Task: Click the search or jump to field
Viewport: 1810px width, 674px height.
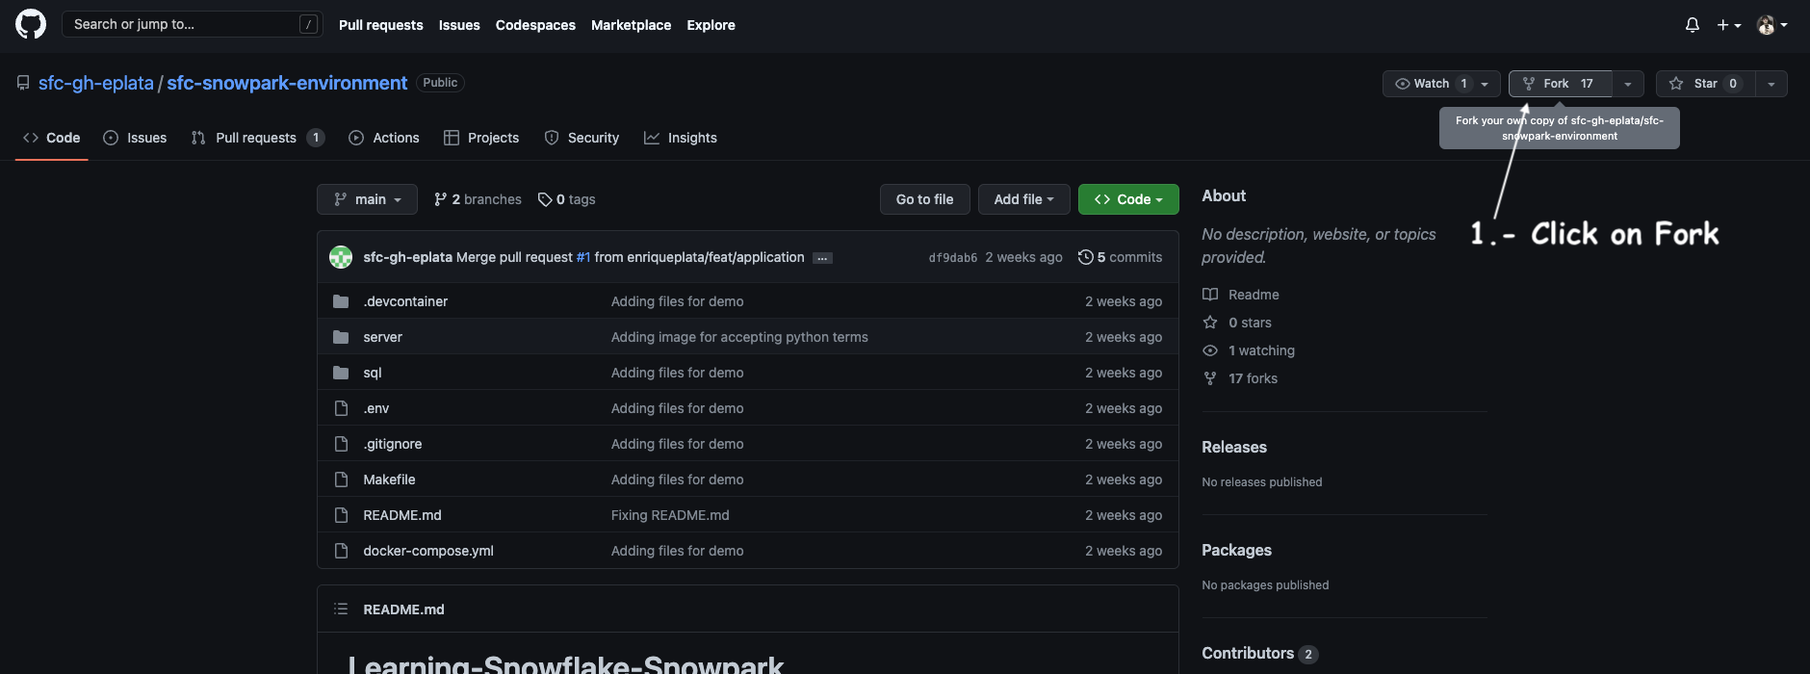Action: [x=192, y=24]
